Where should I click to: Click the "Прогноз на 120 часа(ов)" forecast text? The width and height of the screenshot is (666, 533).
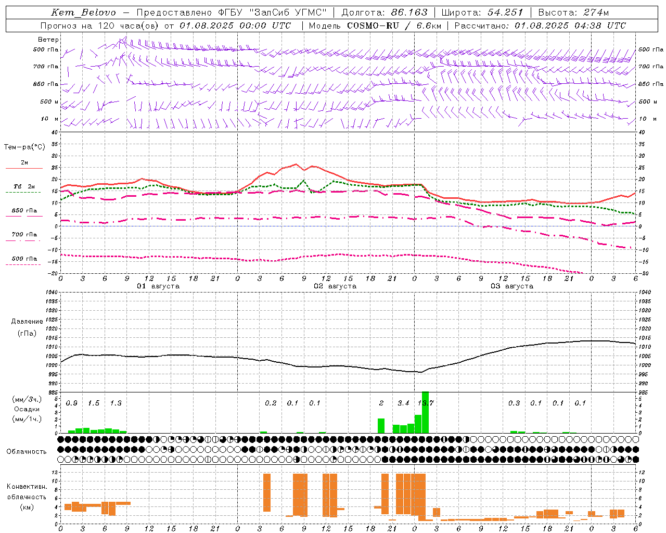100,26
